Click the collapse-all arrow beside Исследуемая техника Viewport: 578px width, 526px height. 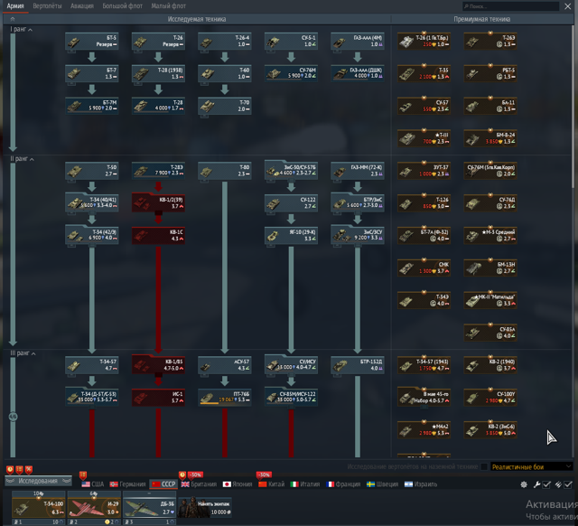13,19
